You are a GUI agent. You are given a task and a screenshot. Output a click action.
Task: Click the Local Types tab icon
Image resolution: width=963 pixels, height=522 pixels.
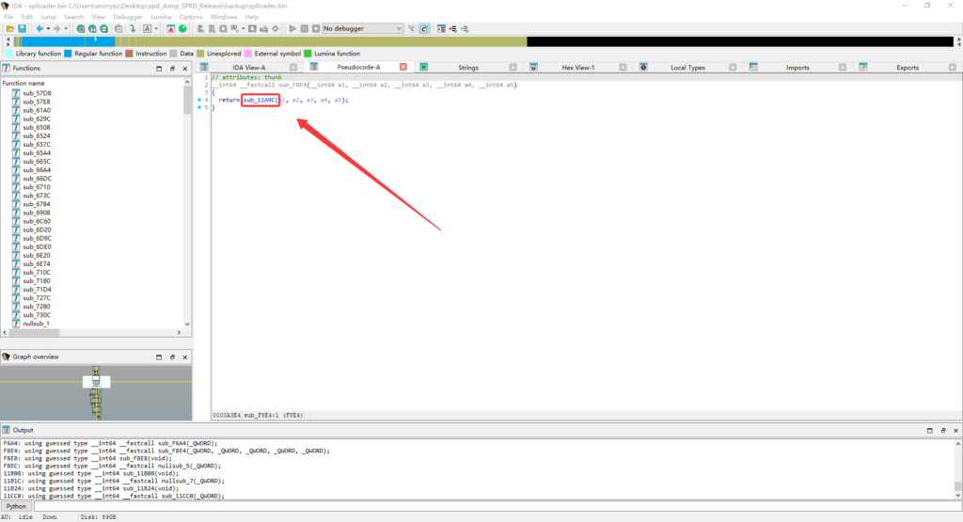643,67
